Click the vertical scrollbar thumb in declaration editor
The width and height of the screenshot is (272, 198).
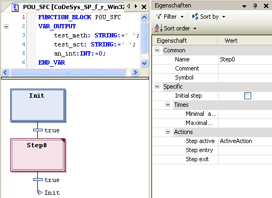click(144, 37)
